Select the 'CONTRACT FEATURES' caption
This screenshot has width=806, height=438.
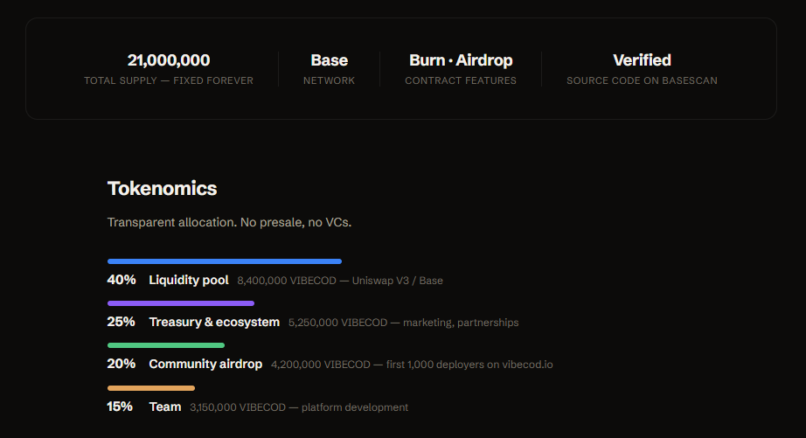tap(461, 80)
